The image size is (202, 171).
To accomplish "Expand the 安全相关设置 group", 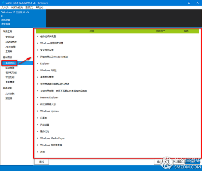I will pos(37,50).
